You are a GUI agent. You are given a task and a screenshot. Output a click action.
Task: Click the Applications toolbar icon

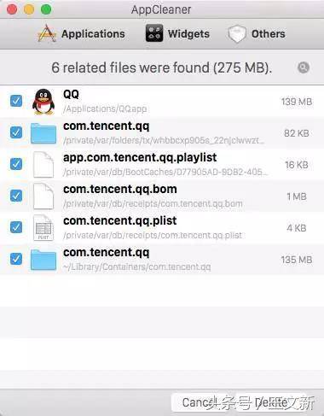click(47, 33)
